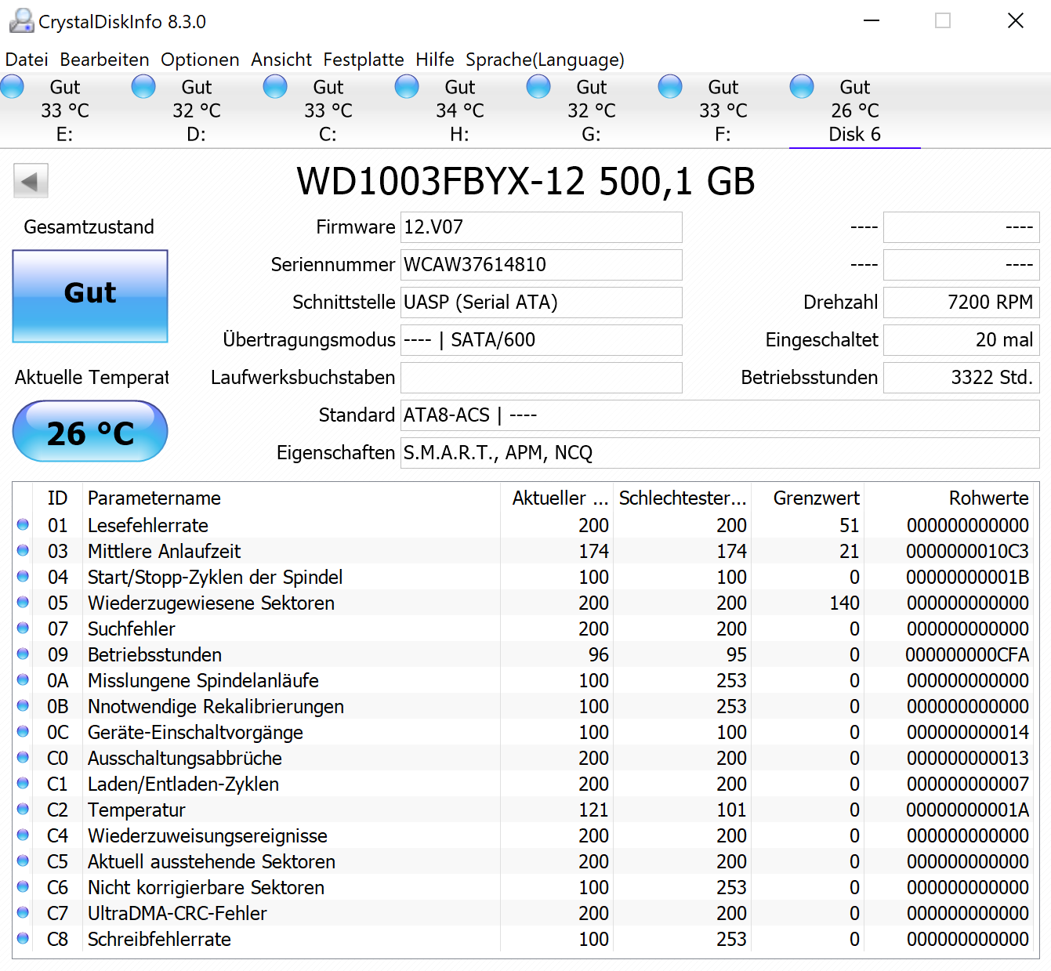Click status dot of Laden/Entladen-Zyklen row

[x=23, y=783]
